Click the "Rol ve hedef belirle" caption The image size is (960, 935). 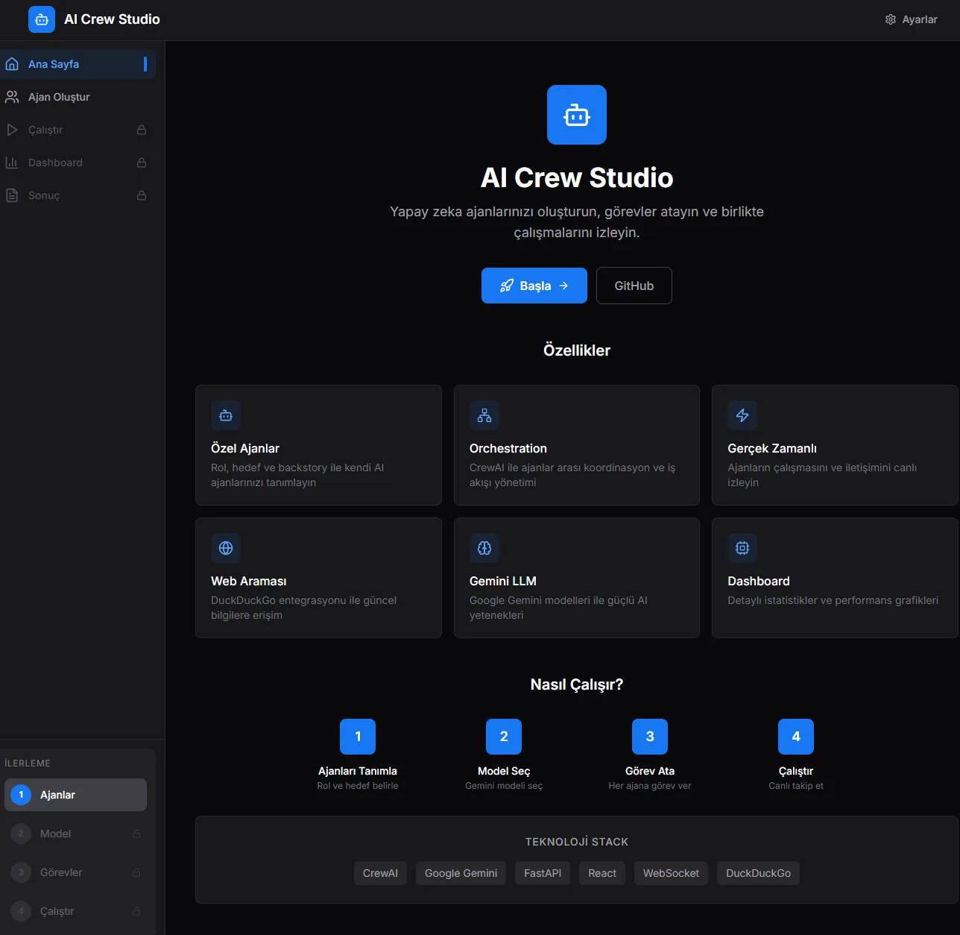tap(358, 786)
